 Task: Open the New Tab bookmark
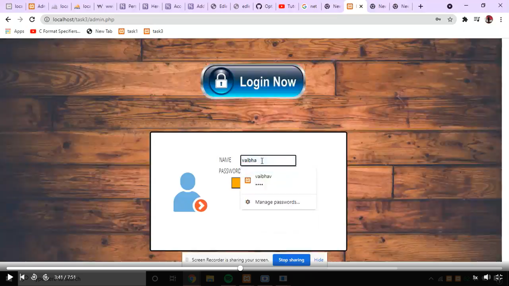tap(100, 31)
